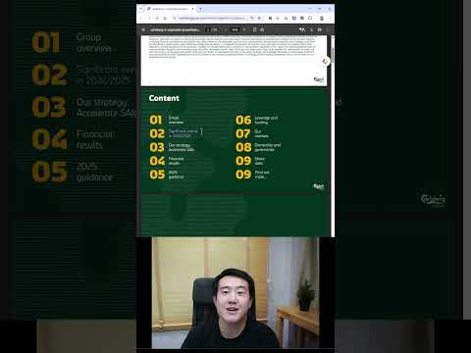
Task: Zoom out the PDF document
Action: 226,29
